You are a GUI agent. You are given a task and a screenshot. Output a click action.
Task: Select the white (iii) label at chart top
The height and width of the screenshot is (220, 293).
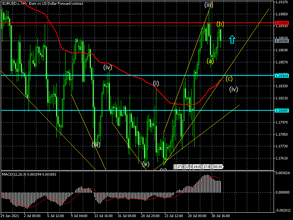pos(208,5)
